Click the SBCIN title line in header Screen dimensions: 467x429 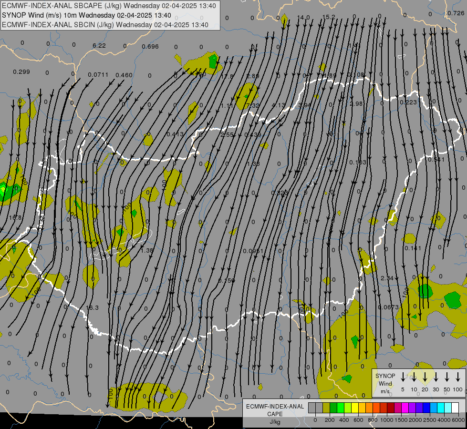coord(105,25)
